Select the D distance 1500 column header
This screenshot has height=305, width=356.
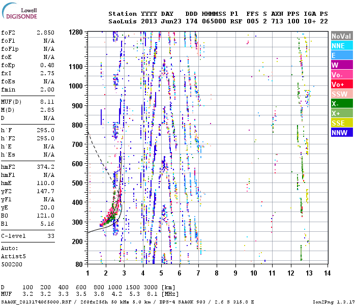133,287
